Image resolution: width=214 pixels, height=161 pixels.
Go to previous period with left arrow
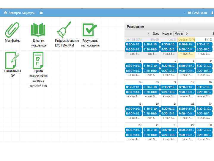(149, 33)
